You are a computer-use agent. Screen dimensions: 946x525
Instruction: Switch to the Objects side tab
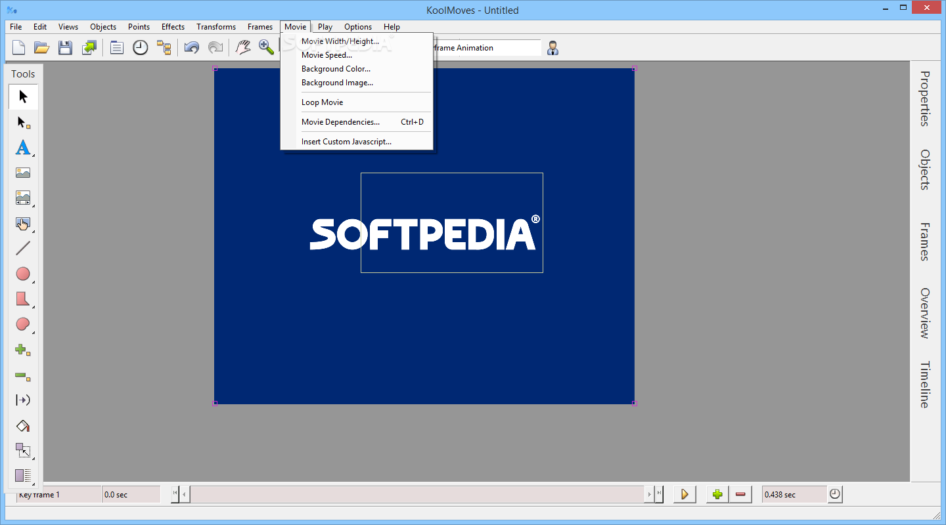coord(925,170)
